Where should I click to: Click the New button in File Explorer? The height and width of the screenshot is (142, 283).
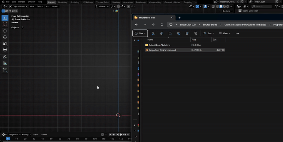point(140,33)
